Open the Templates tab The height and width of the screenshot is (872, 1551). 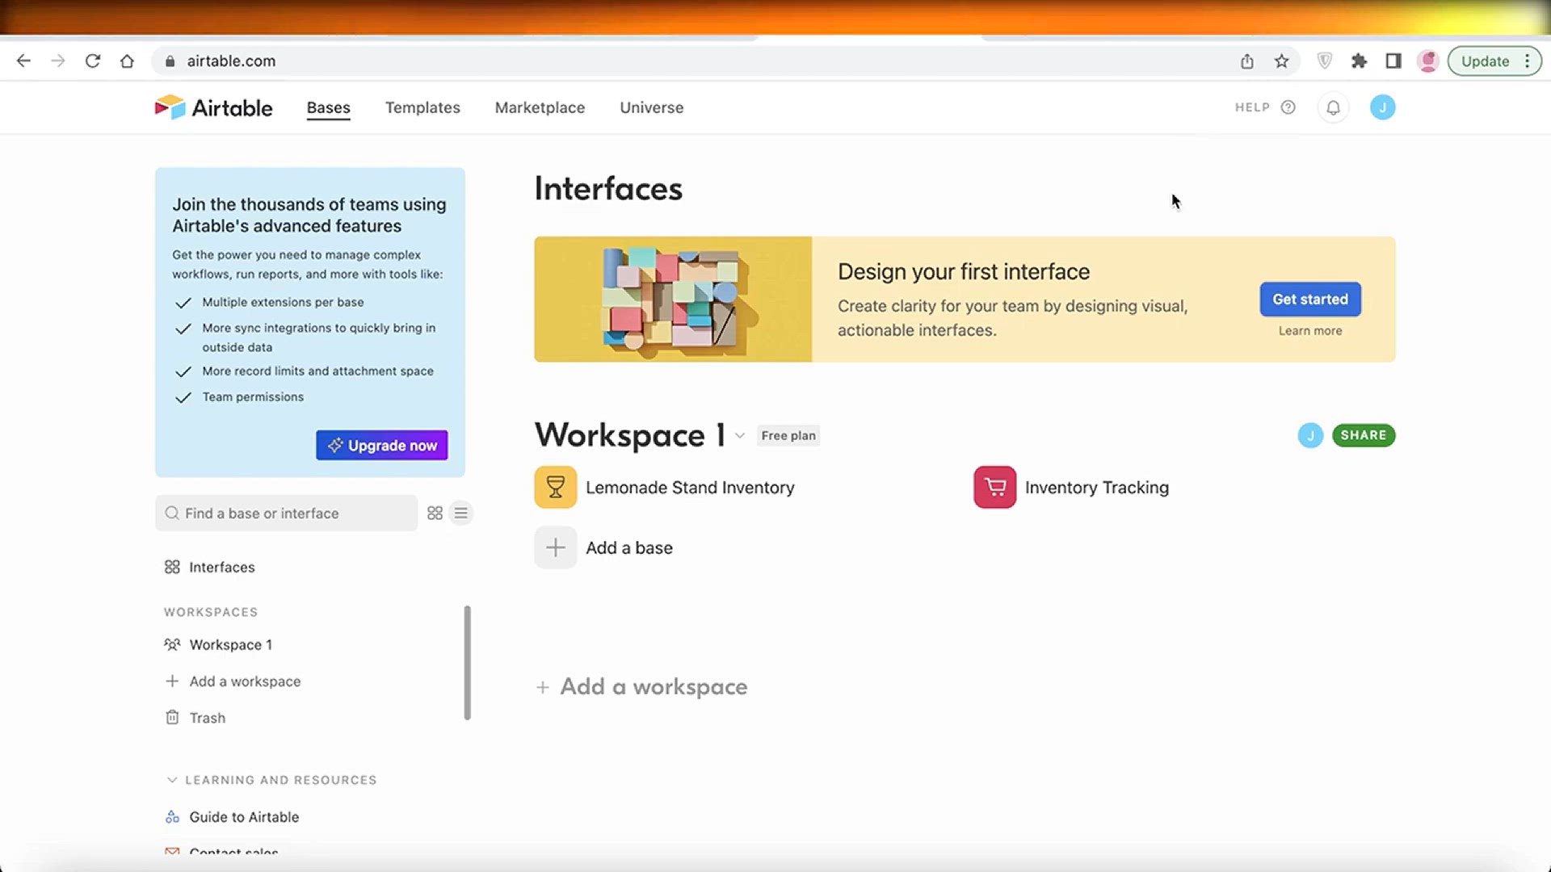point(422,107)
